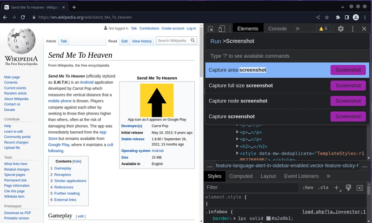Bookmark this page with the star icon
This screenshot has height=223, width=372.
tap(327, 17)
